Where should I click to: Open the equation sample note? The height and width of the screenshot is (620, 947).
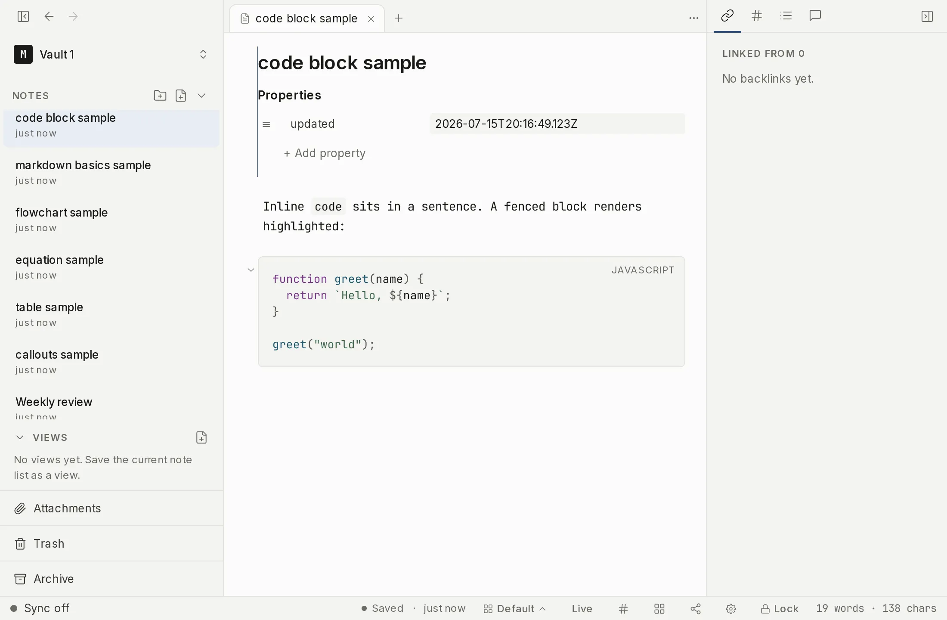(111, 267)
